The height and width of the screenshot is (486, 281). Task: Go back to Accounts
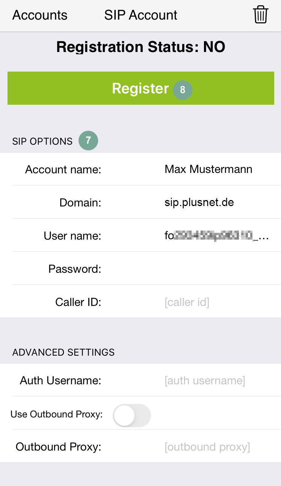(x=40, y=15)
